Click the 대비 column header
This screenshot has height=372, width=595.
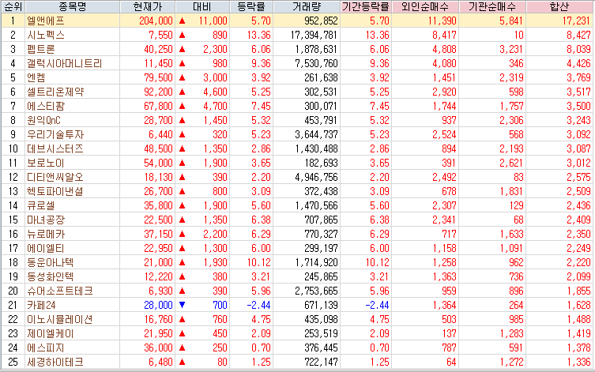[202, 6]
